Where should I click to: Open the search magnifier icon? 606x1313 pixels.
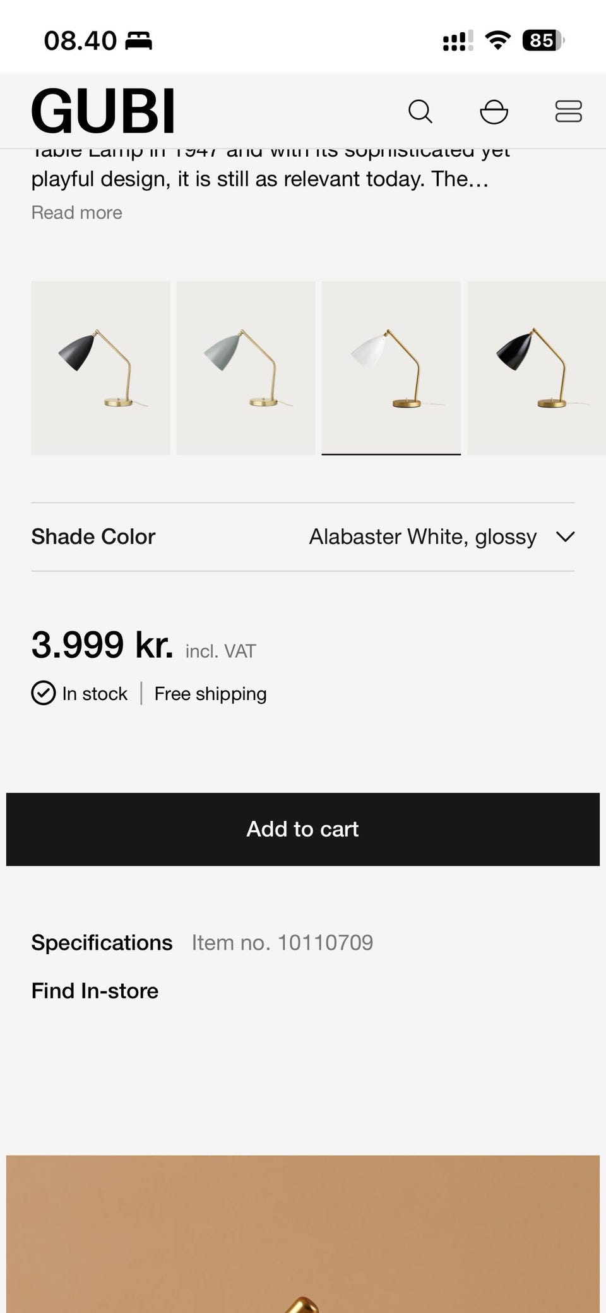click(420, 112)
